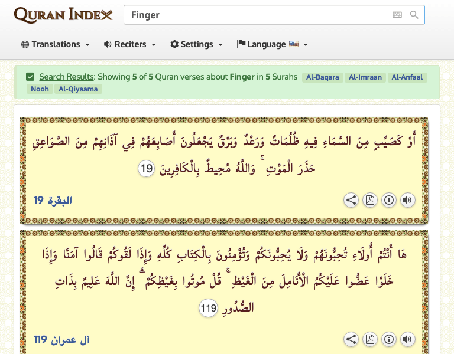Screen dimensions: 454x354
Task: Open PDF of verse Al-Baqara 19
Action: coord(370,200)
